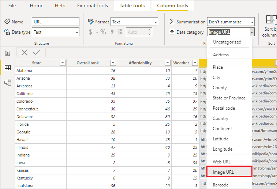Click the decimal places icon
The height and width of the screenshot is (189, 277).
coord(119,32)
